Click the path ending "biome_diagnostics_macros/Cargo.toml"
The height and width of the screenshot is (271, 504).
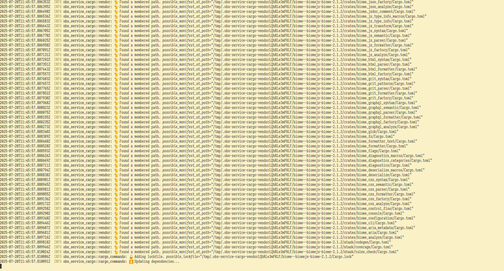318,156
